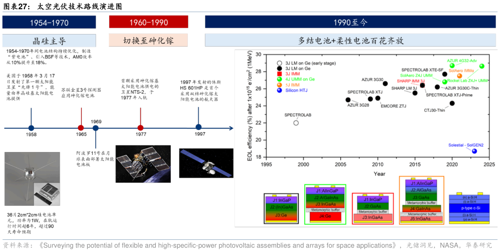Select the rightmost blue timeline dot before arrow

pyautogui.click(x=199, y=127)
